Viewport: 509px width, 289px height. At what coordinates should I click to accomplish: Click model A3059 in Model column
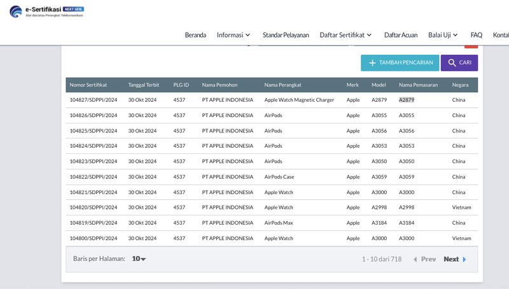pyautogui.click(x=379, y=177)
